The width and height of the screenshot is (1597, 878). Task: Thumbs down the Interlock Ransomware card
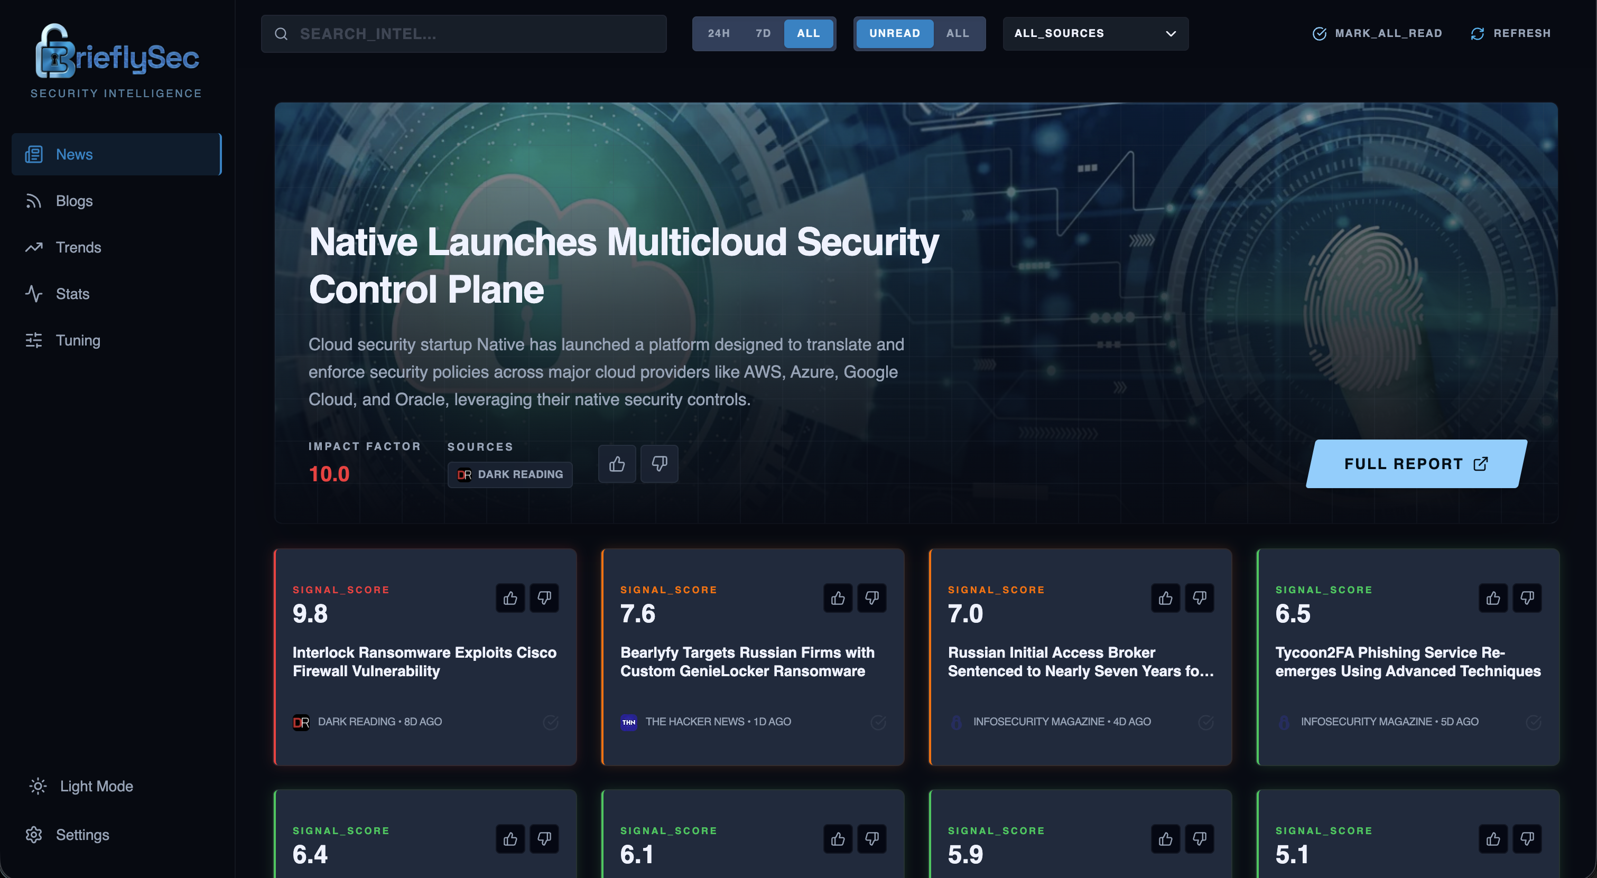click(544, 597)
